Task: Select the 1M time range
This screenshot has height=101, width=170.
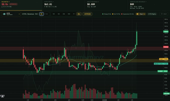Action: (59, 14)
